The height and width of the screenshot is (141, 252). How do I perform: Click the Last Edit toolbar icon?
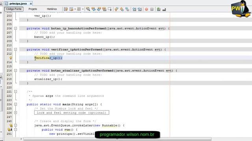coord(66,9)
